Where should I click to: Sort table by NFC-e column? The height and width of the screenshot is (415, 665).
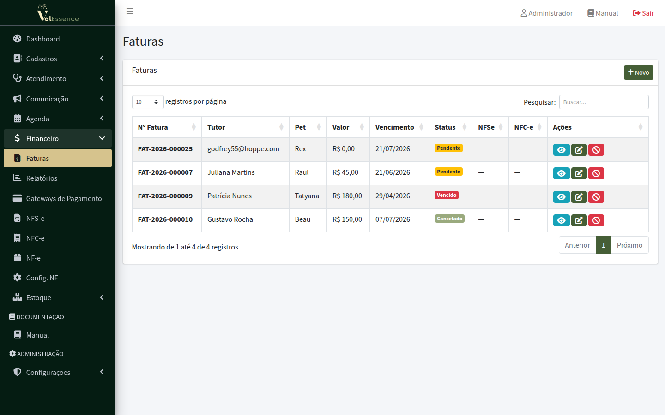click(528, 127)
